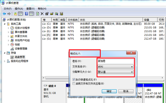This screenshot has height=103, width=166.
Task: Close the 格式化 F: dialog
Action: pos(131,53)
